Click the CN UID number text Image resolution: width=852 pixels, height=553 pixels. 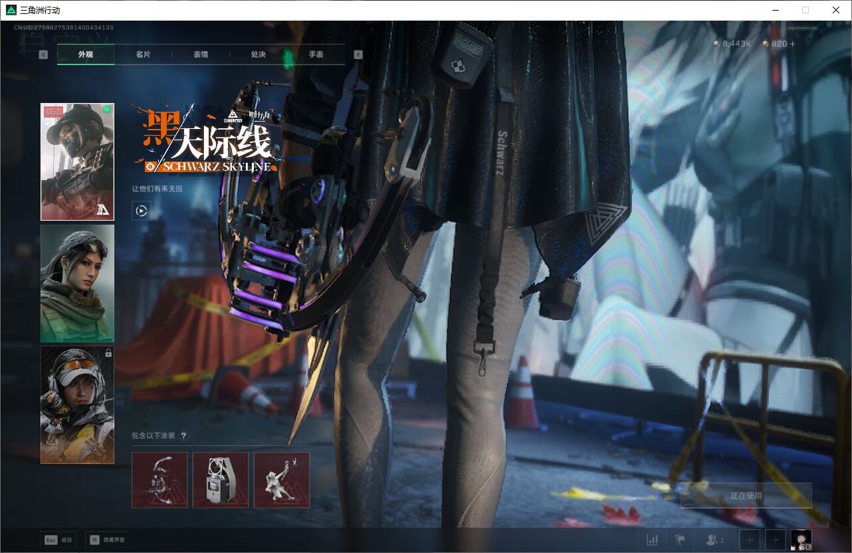(64, 27)
